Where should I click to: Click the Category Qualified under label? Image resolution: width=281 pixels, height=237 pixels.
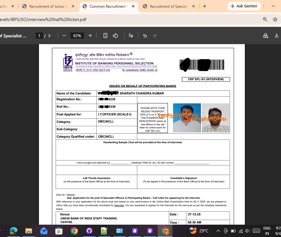(x=76, y=136)
